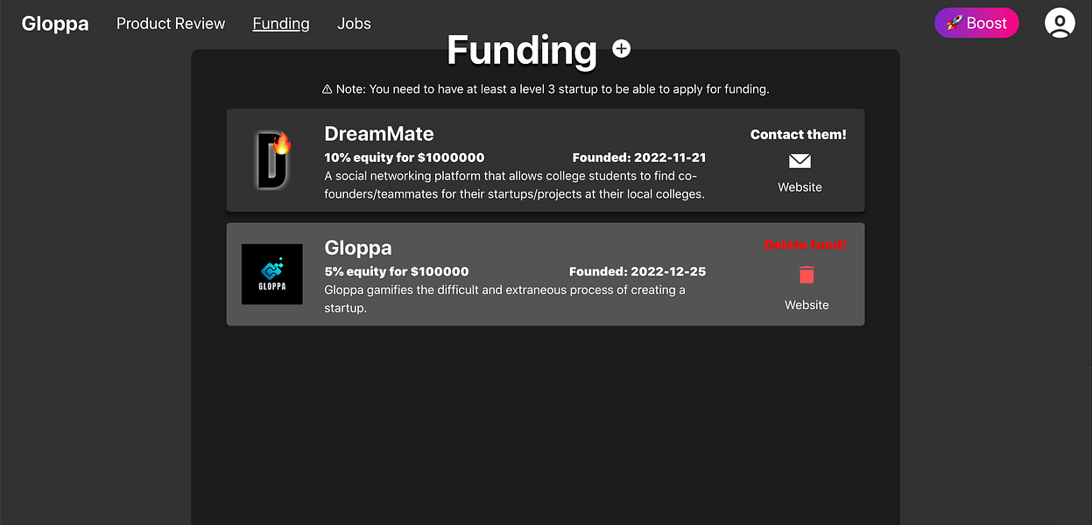Screen dimensions: 1092x525
Task: Click 'Founded: 2022-12-25' text
Action: pyautogui.click(x=638, y=272)
